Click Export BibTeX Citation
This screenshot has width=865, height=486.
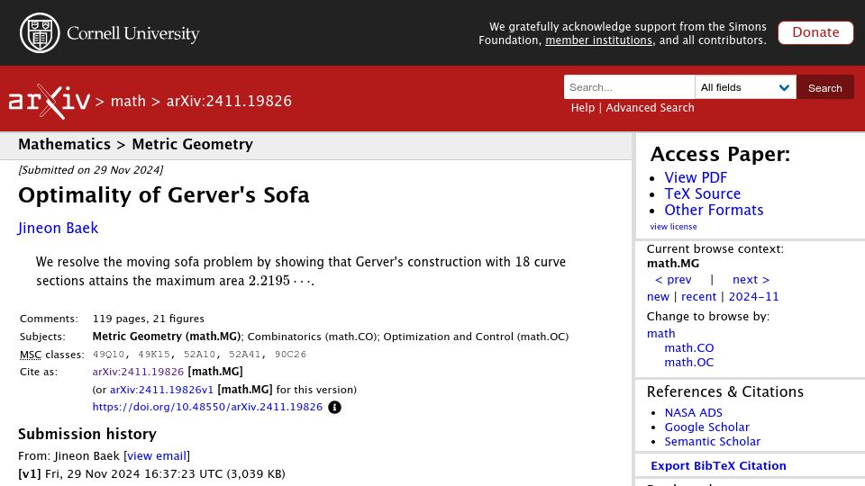click(x=718, y=465)
